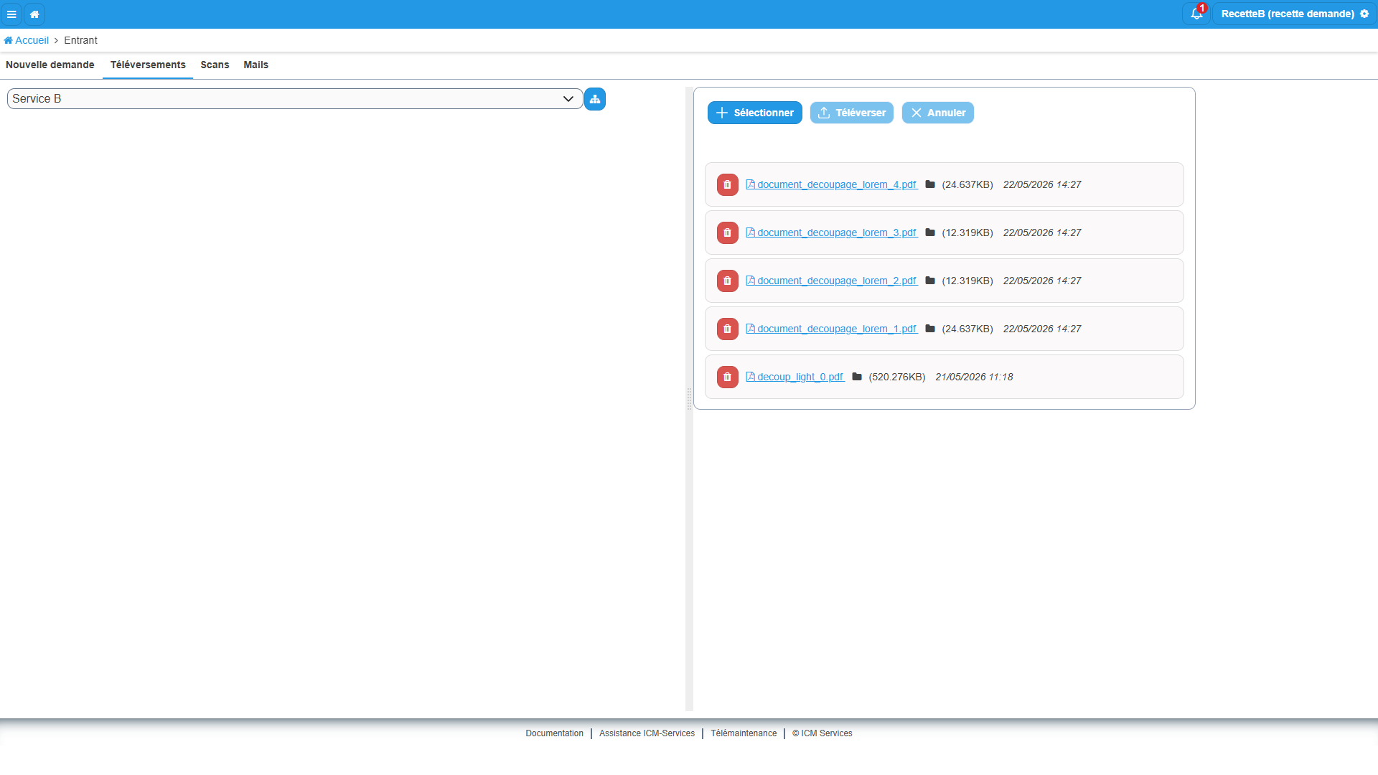Open Assistance ICM-Services footer link
Viewport: 1378px width, 775px height.
[647, 733]
